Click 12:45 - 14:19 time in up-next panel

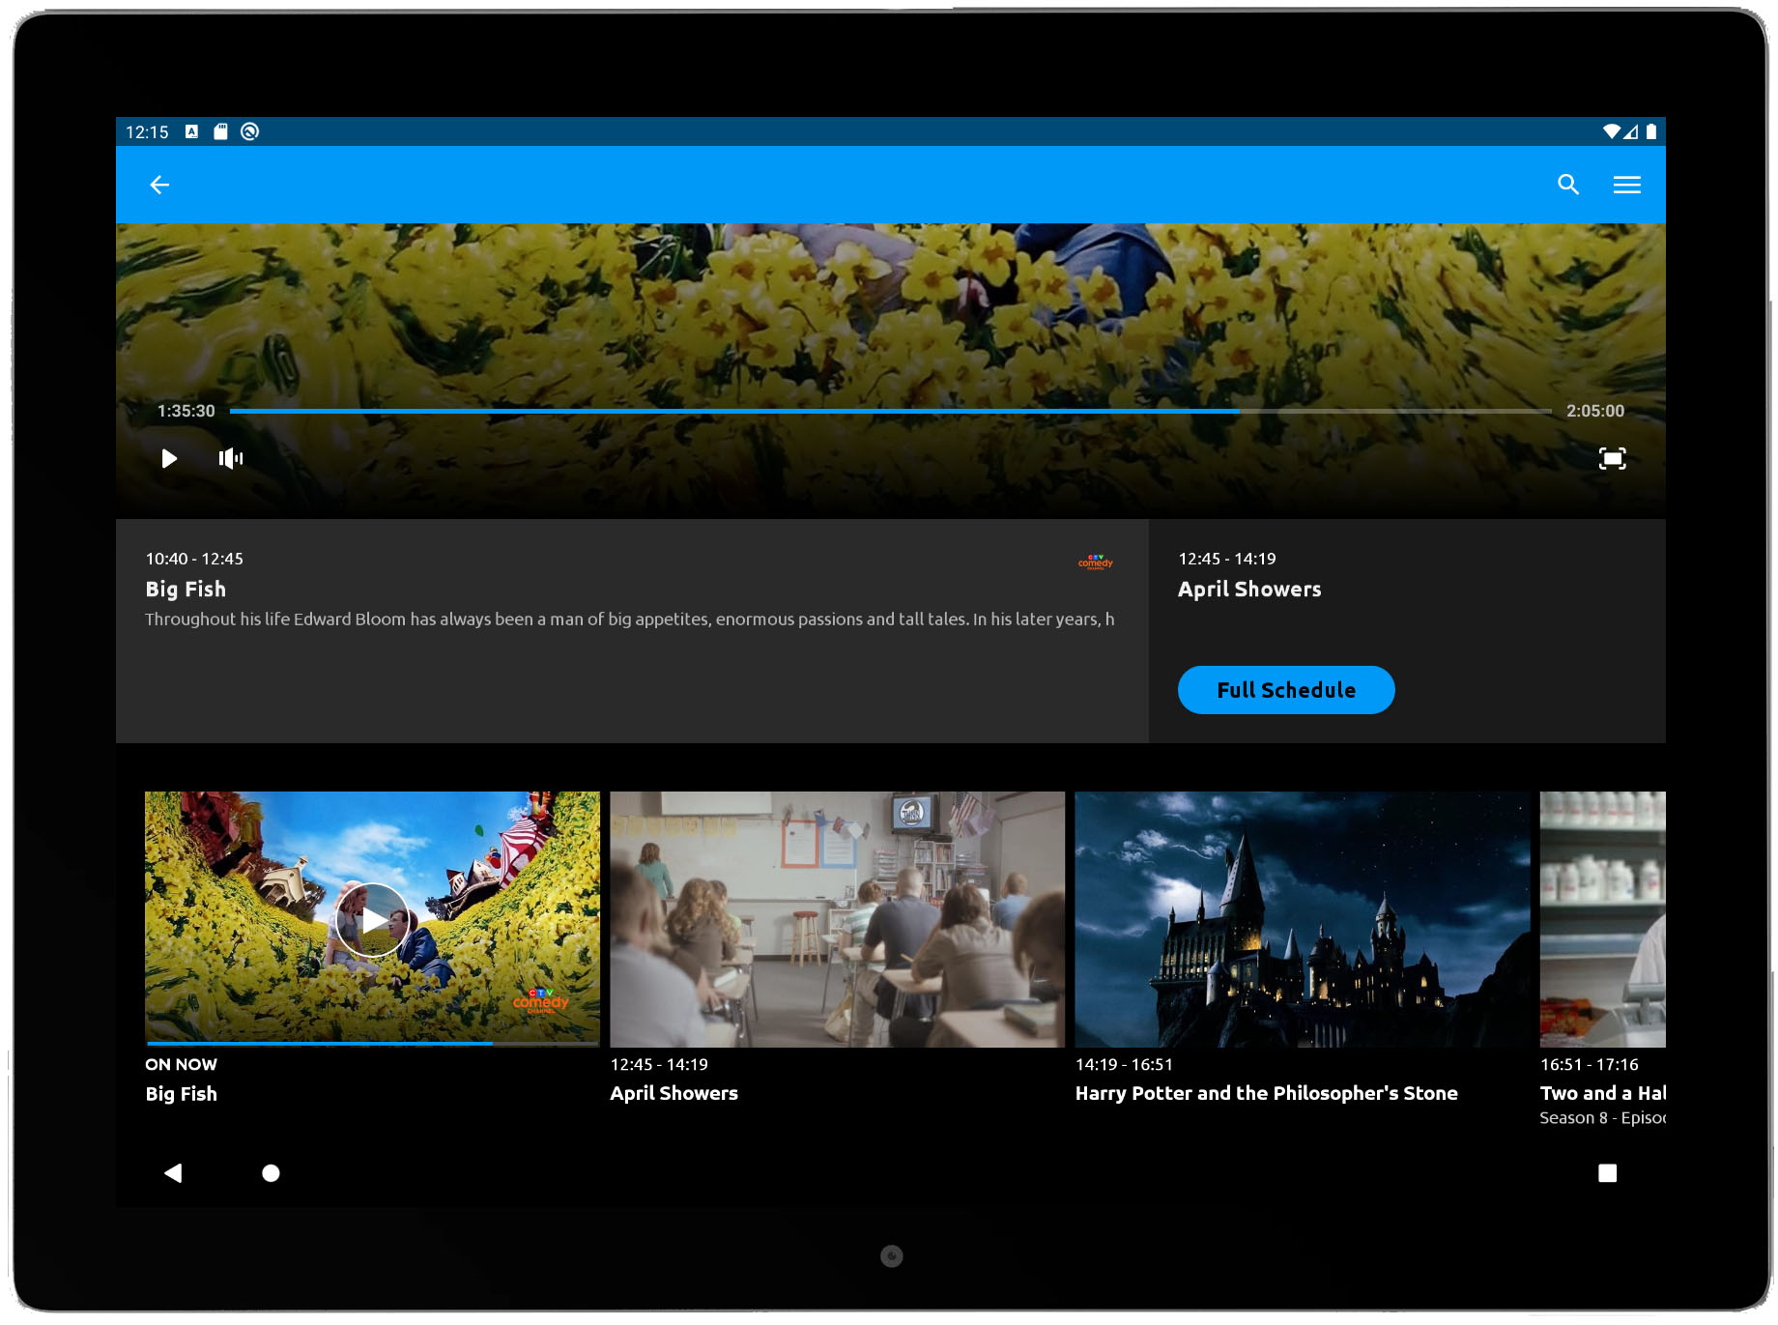point(1227,559)
